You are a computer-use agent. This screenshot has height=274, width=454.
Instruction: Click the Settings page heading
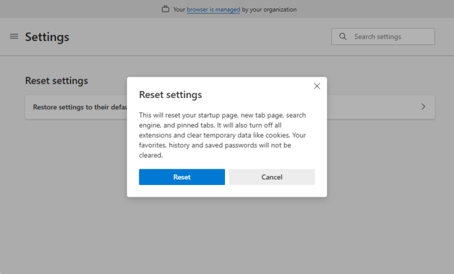point(47,37)
